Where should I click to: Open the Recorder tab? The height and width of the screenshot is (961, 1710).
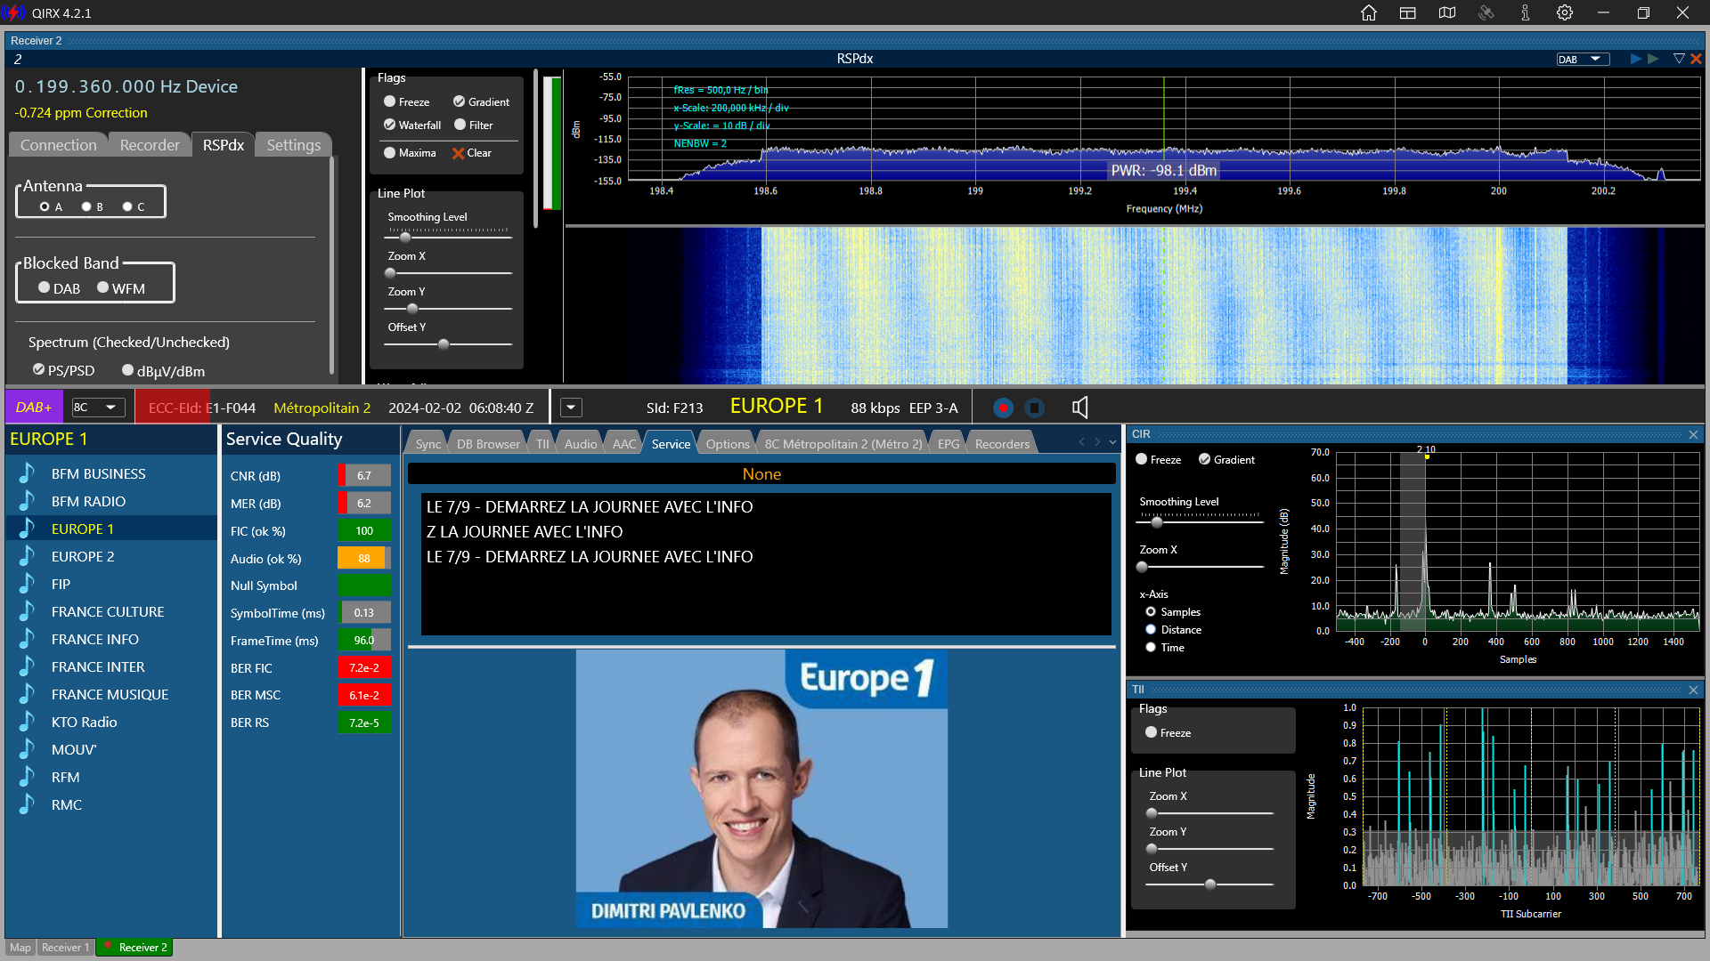click(149, 145)
